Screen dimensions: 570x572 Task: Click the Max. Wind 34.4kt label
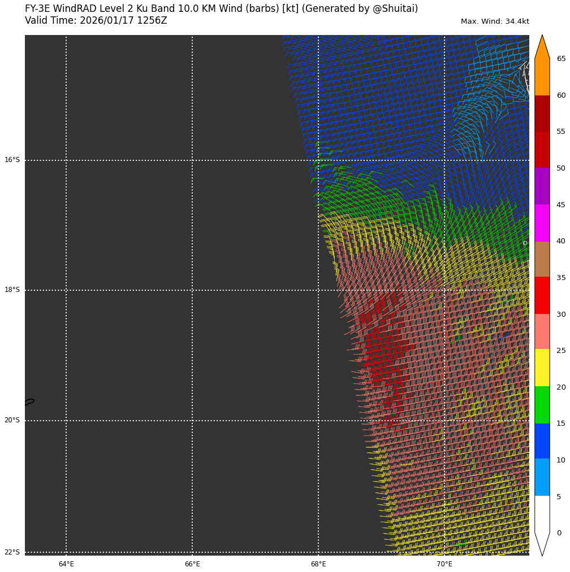pos(495,22)
